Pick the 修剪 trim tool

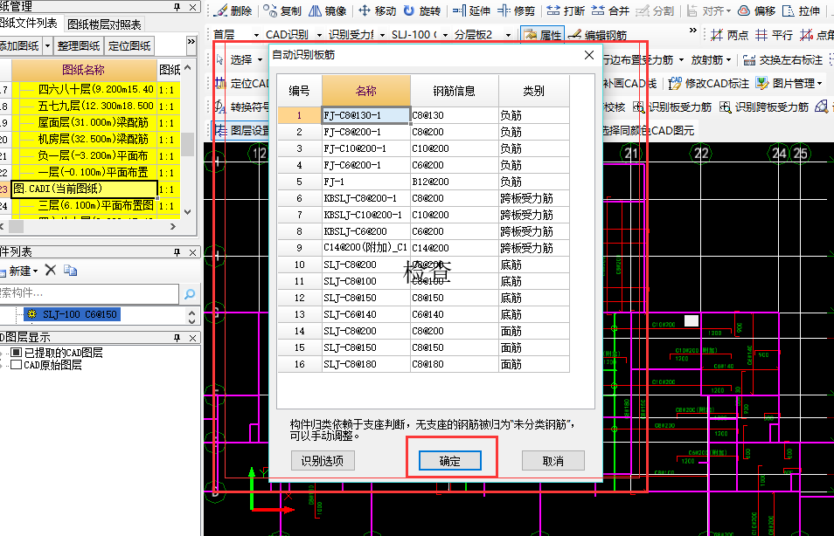[517, 10]
